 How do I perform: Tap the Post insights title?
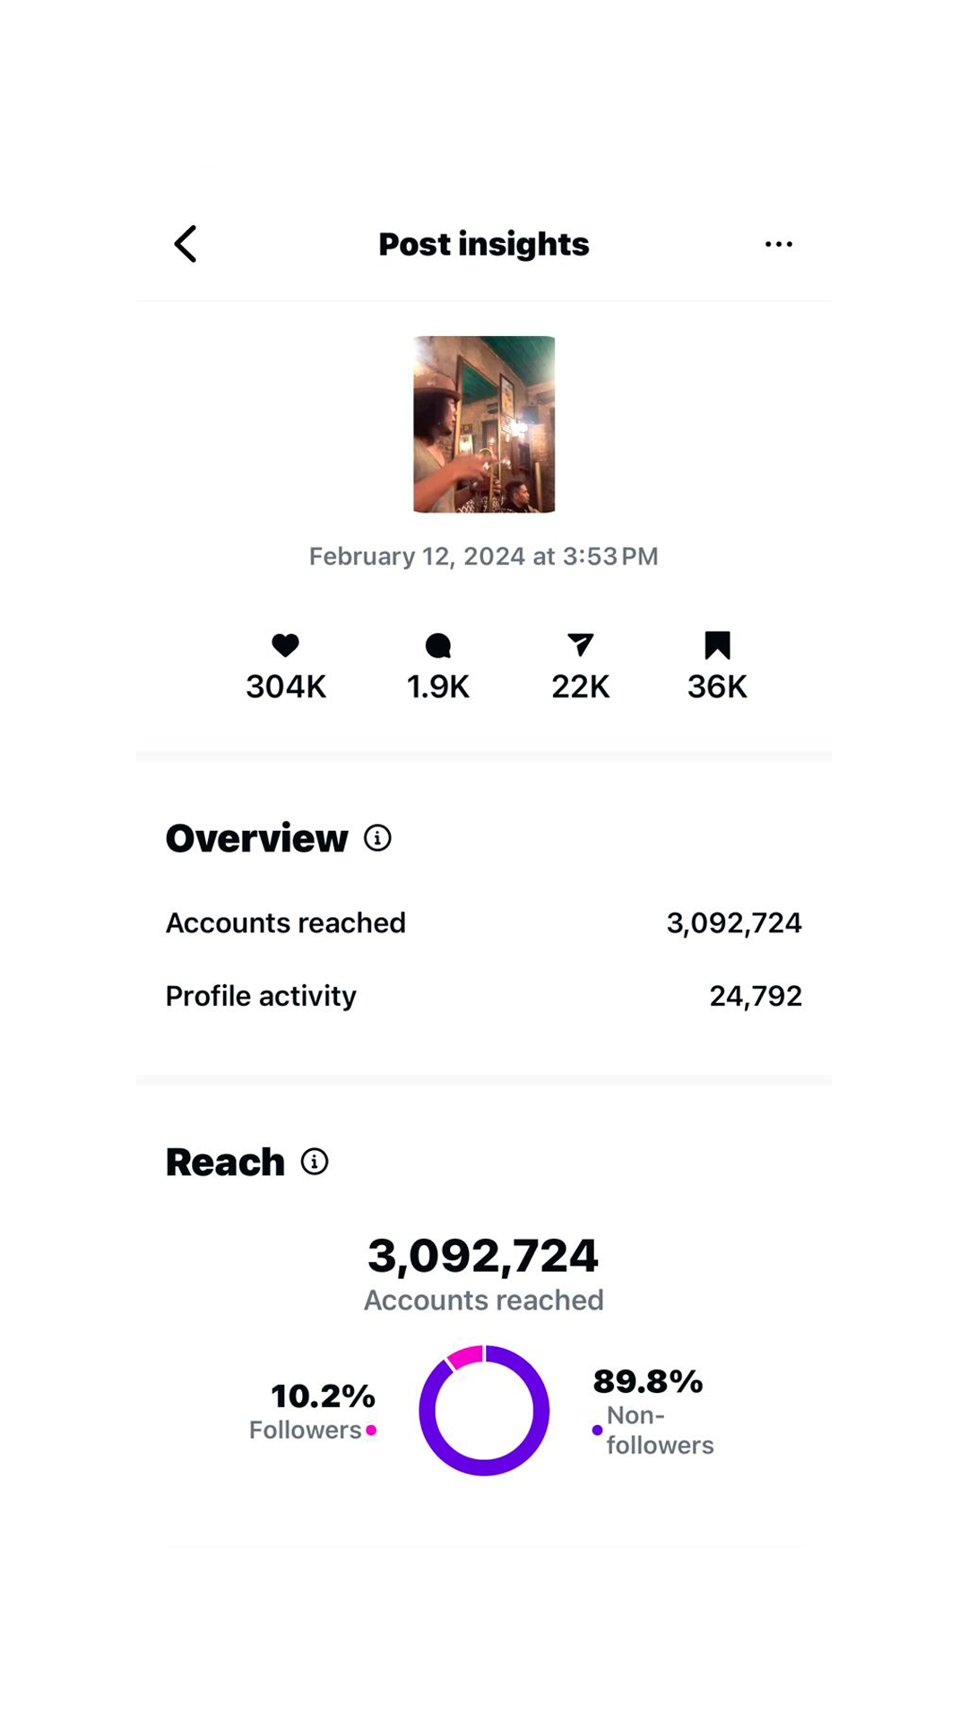[484, 244]
